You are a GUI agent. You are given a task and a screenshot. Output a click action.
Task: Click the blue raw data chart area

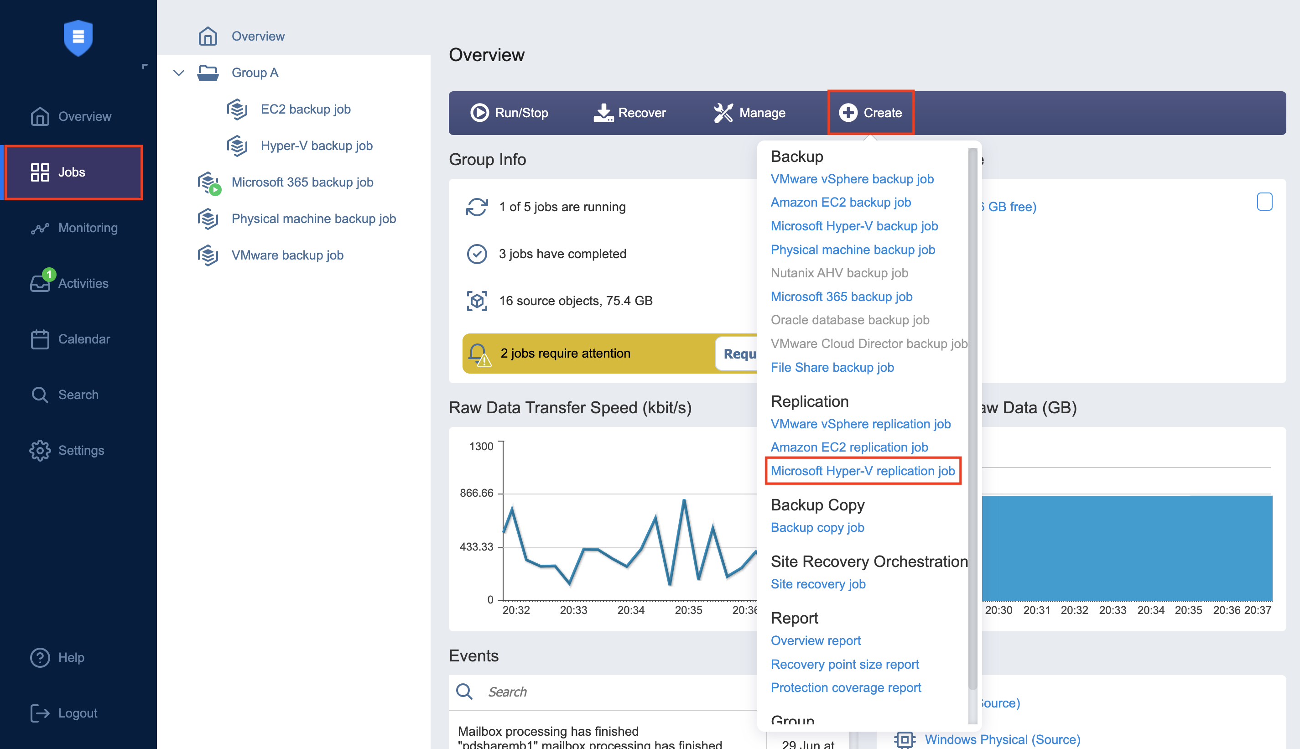coord(1127,548)
